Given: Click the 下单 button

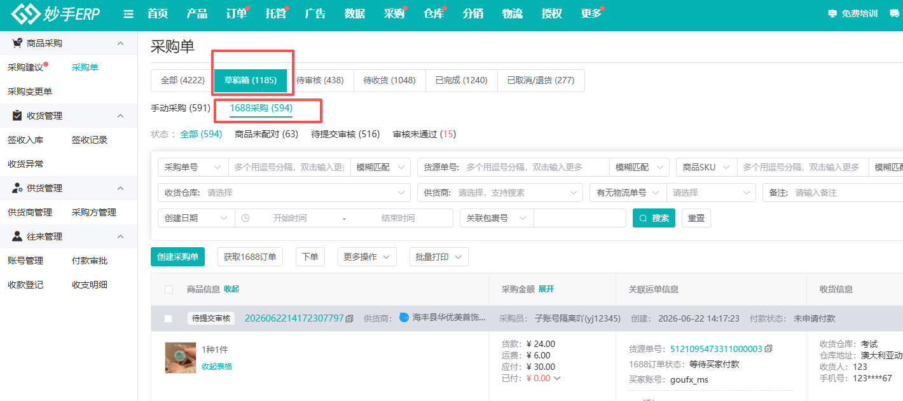Looking at the screenshot, I should [x=310, y=257].
